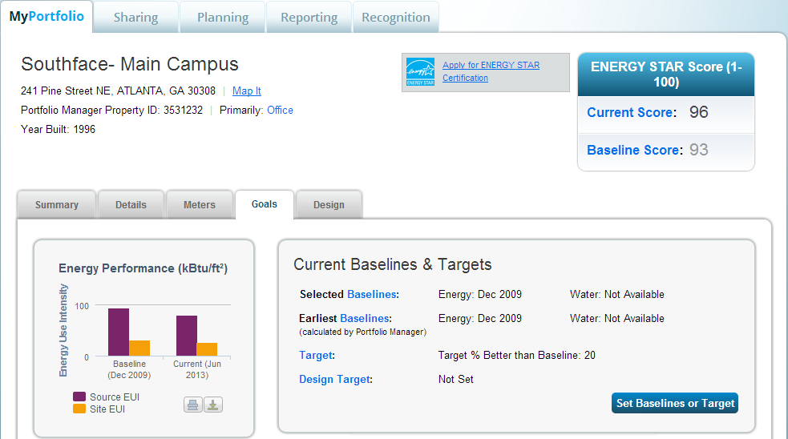
Task: Open the MyPortfolio tab
Action: 46,17
